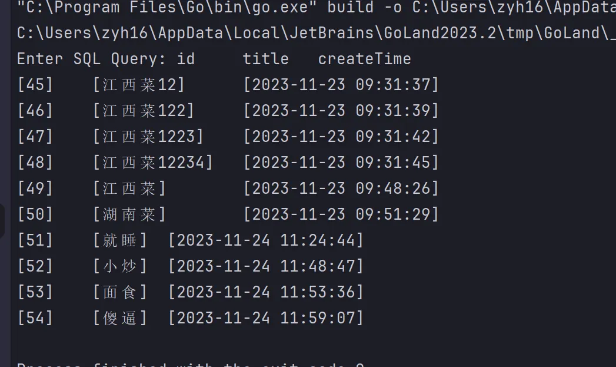The height and width of the screenshot is (367, 616).
Task: Click timestamp 2023-11-23 09:31:45
Action: click(x=341, y=163)
